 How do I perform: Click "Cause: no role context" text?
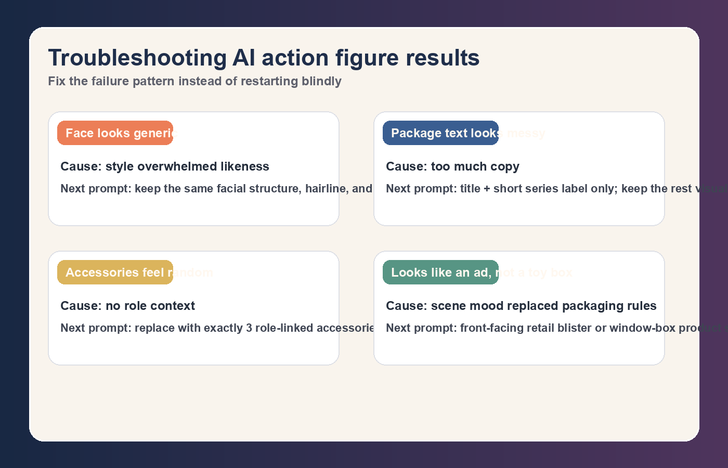[127, 306]
